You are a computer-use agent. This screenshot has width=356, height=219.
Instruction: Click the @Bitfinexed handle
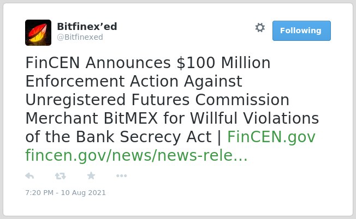tap(80, 37)
